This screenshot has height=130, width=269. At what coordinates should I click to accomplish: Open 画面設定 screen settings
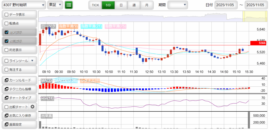click(19, 124)
